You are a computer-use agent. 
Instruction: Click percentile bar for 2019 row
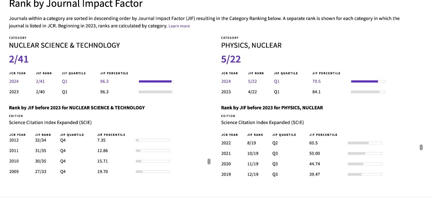(365, 174)
